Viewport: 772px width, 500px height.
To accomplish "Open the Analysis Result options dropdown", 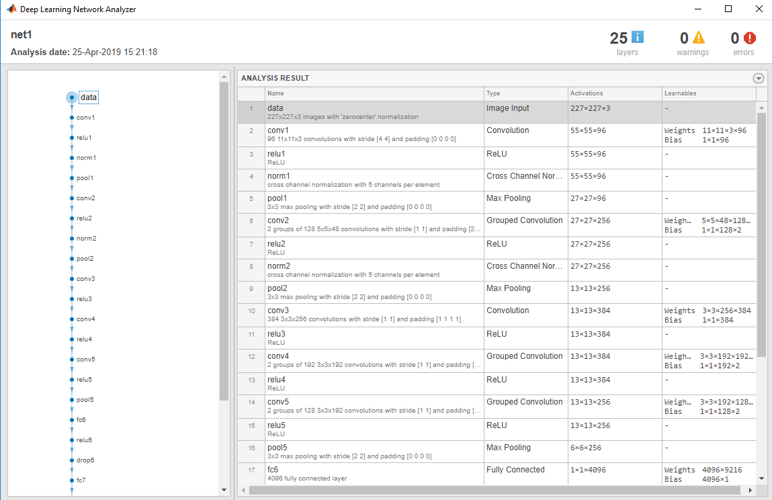I will pyautogui.click(x=759, y=78).
